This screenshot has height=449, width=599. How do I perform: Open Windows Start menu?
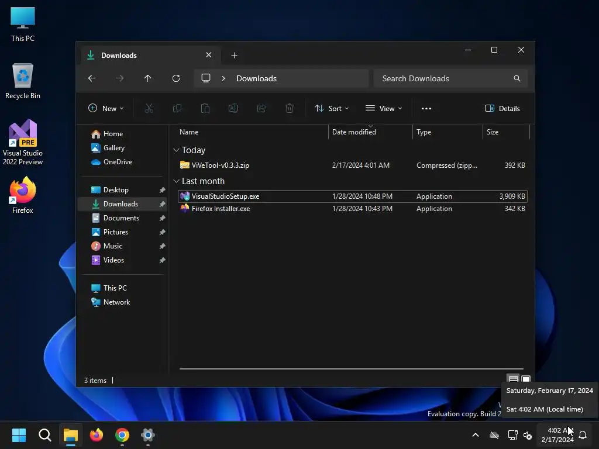(19, 435)
